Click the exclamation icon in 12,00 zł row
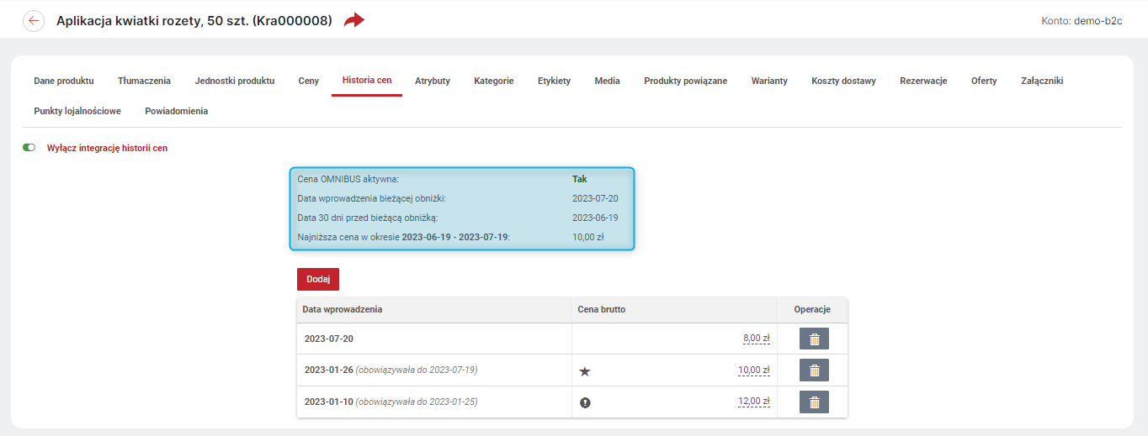Image resolution: width=1148 pixels, height=436 pixels. 585,402
